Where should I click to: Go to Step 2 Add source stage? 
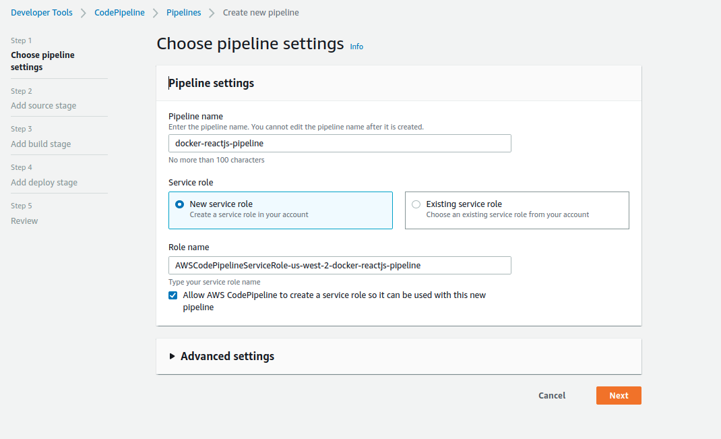(43, 106)
